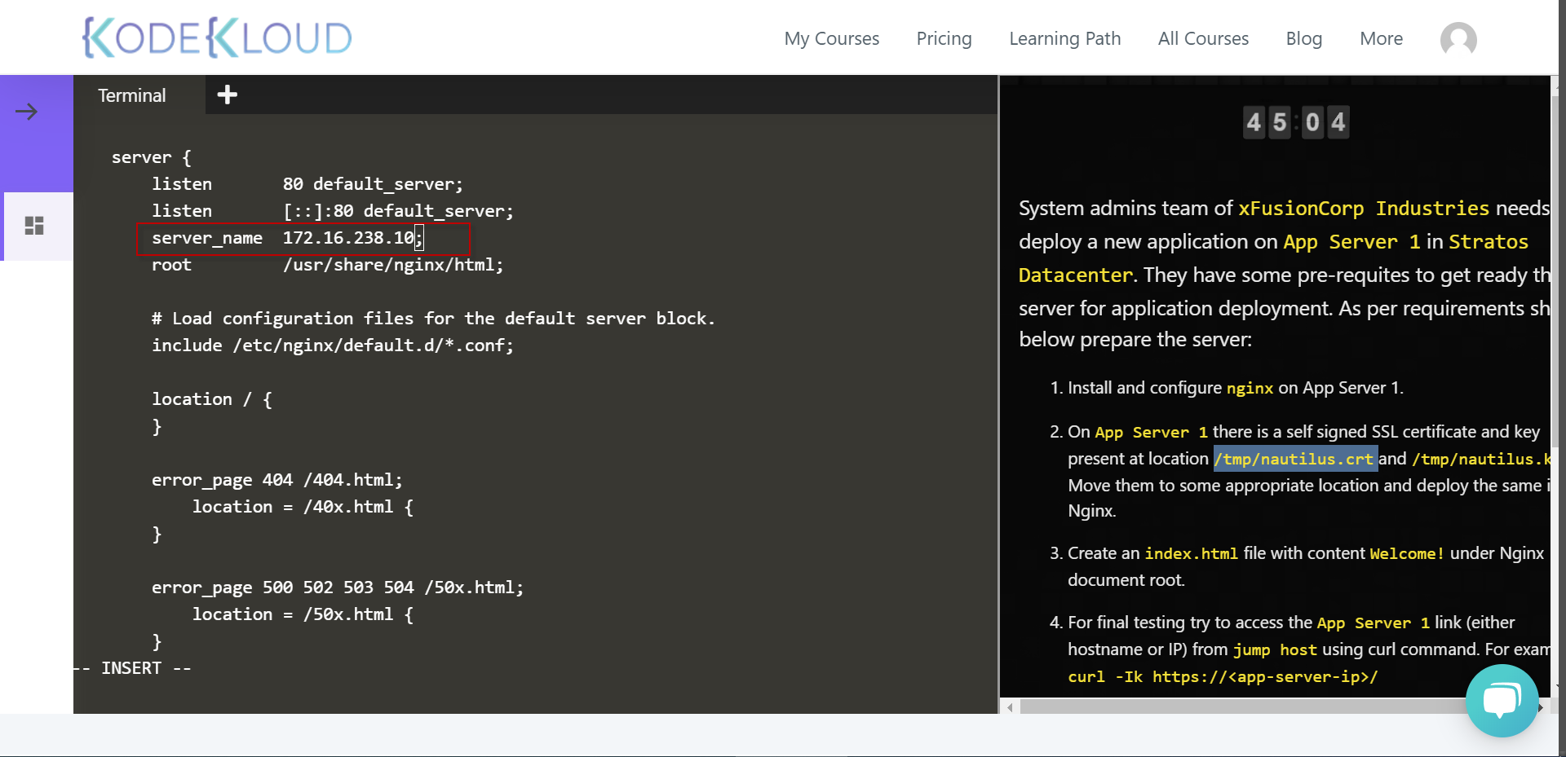Viewport: 1566px width, 757px height.
Task: Click the 'jump host' text in task 4
Action: [x=1275, y=649]
